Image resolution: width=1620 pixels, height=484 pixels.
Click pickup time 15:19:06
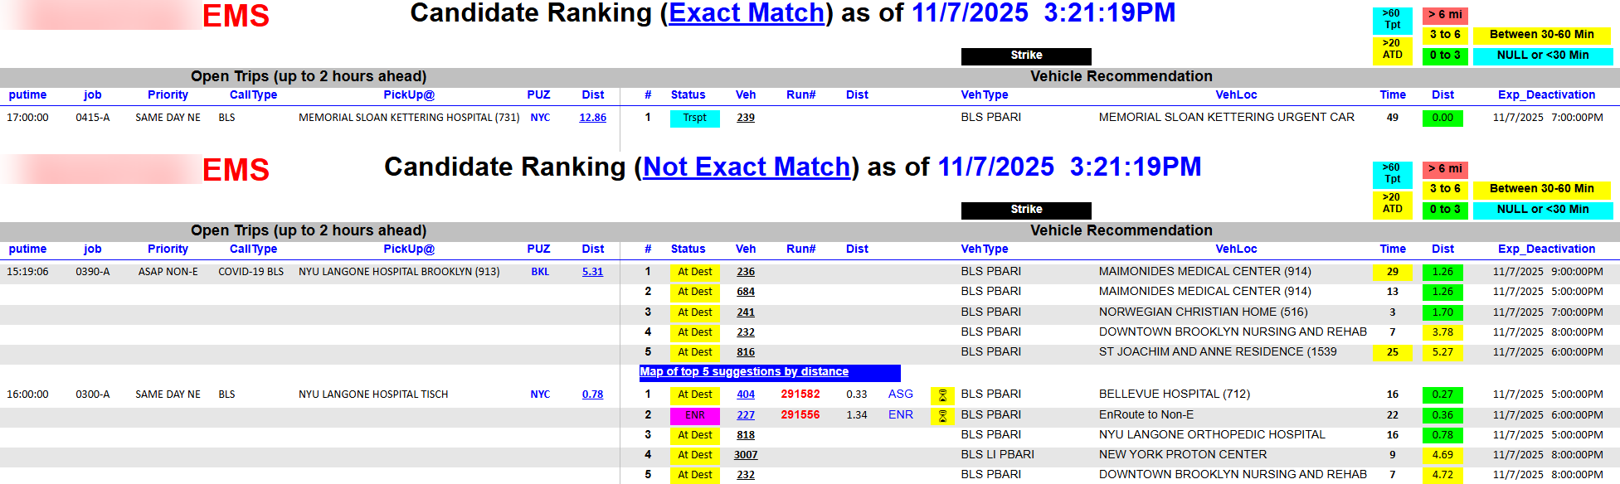click(27, 272)
